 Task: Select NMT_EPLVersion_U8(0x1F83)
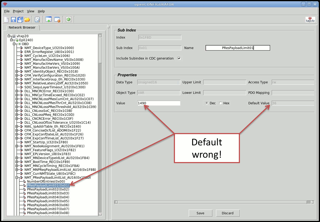pos(47,154)
